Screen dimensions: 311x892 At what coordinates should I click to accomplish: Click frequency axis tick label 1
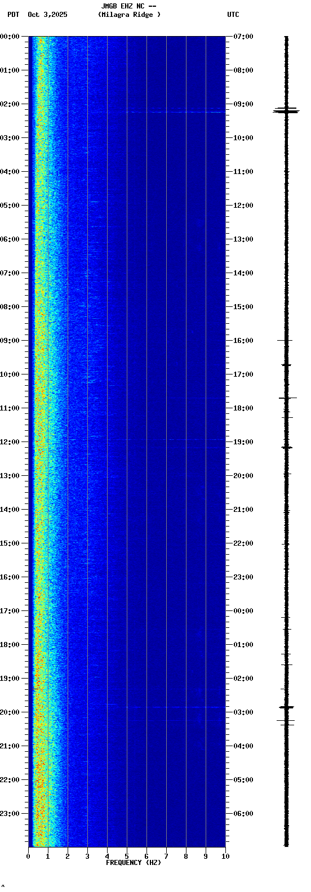[x=48, y=857]
